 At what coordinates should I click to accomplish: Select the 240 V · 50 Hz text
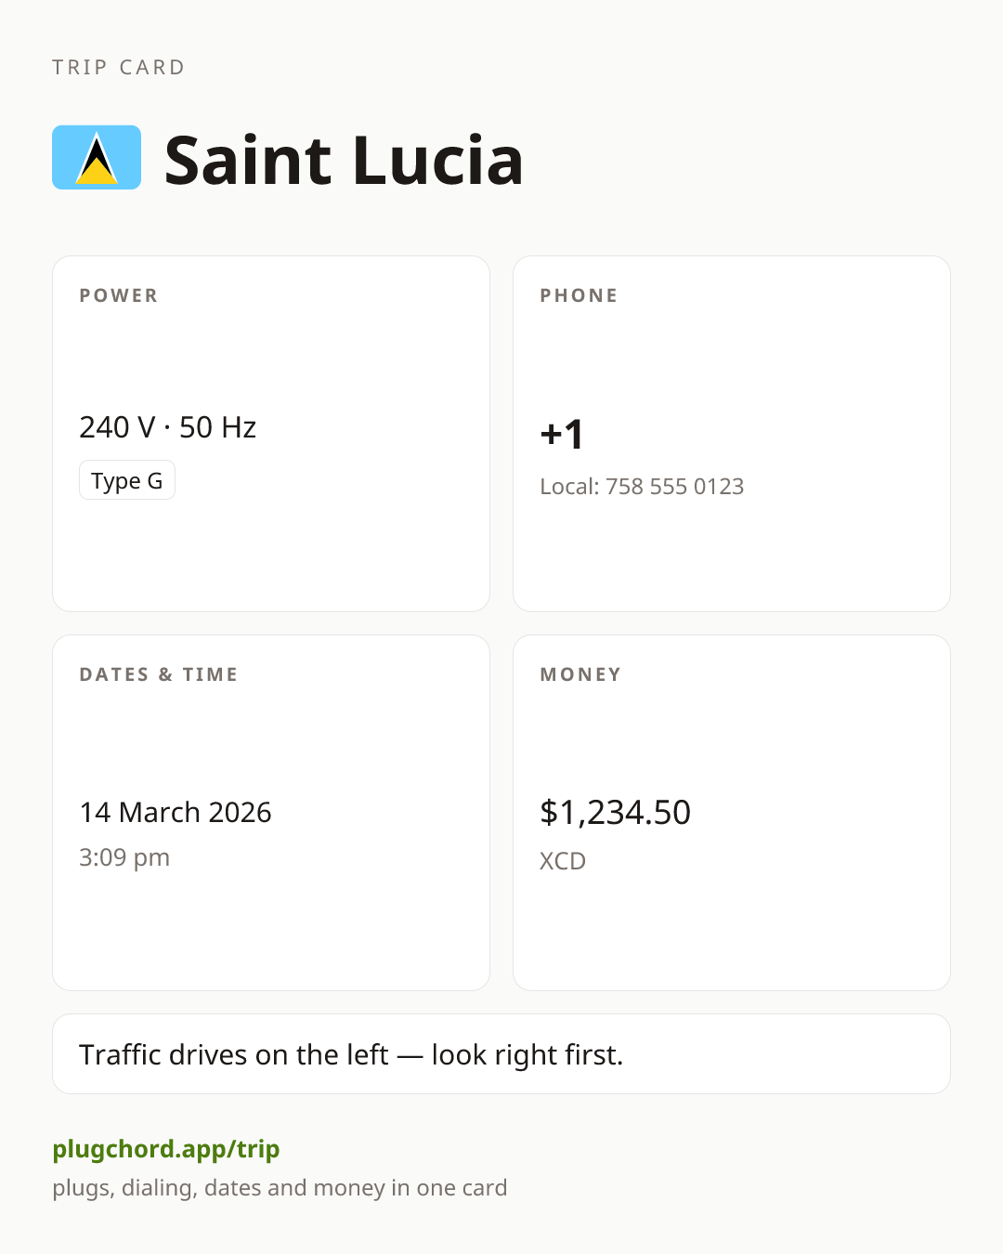(168, 427)
